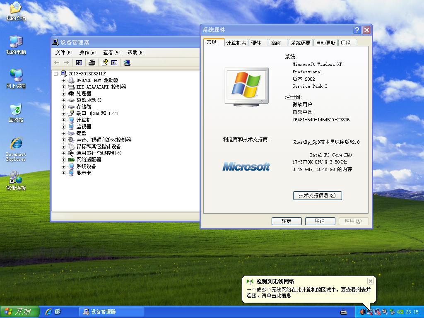Click the 设备管理器 window title bar

125,42
